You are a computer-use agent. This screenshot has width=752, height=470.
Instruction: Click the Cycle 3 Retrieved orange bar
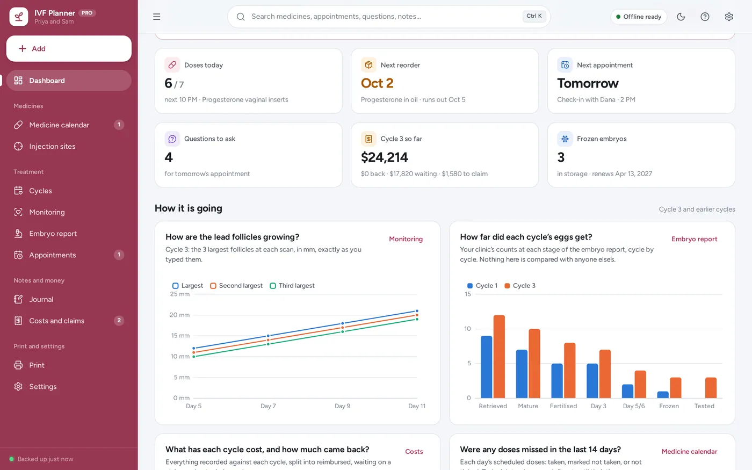(499, 357)
